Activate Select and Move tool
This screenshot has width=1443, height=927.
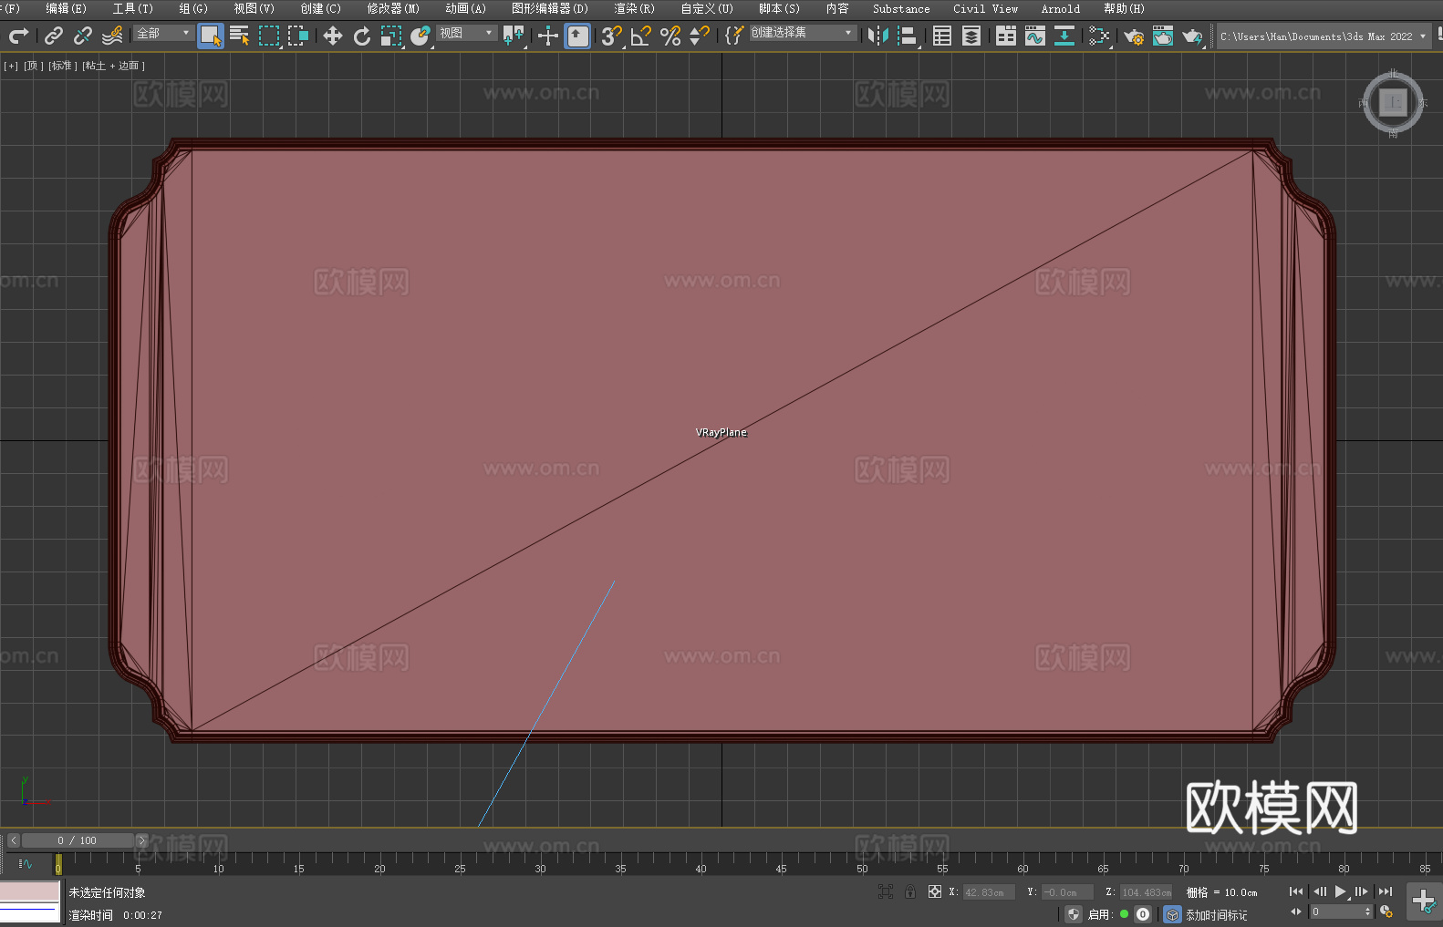tap(333, 36)
